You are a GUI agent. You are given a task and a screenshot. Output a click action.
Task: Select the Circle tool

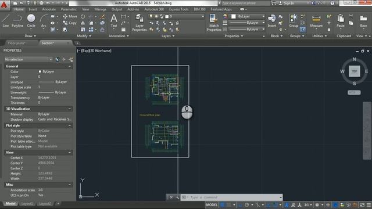point(31,21)
